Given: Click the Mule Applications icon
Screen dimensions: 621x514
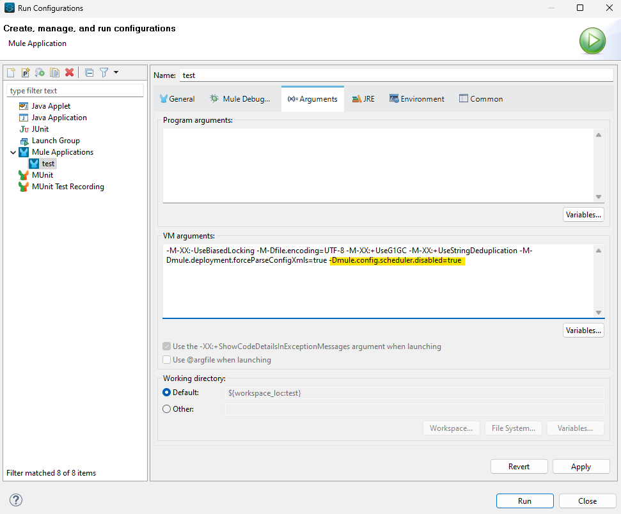Looking at the screenshot, I should (24, 152).
